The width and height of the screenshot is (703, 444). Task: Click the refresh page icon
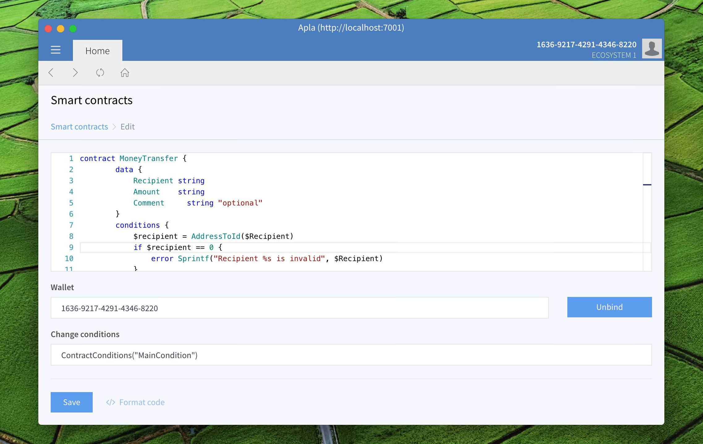100,73
